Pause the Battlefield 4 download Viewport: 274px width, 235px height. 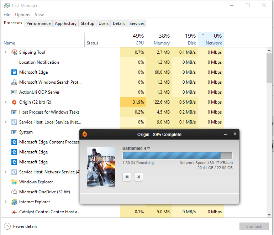127,177
